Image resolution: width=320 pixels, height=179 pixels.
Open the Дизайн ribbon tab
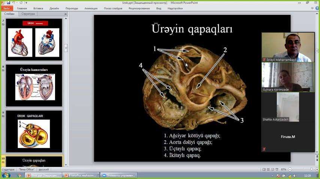pyautogui.click(x=54, y=8)
